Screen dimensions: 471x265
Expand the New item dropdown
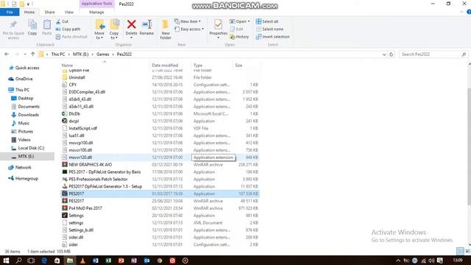199,21
